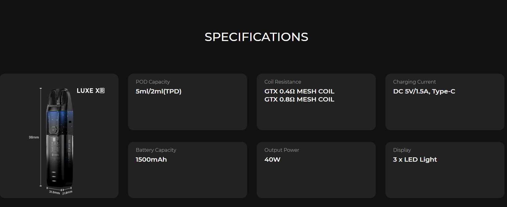Select the Coil Resistance label
The image size is (507, 207).
(283, 82)
